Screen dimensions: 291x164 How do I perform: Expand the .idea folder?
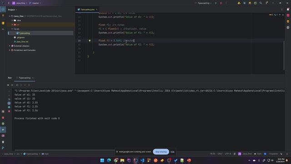pos(12,20)
